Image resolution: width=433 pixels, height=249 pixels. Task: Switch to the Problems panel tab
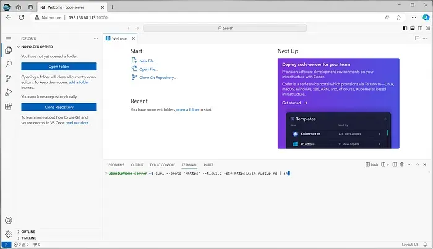[116, 164]
